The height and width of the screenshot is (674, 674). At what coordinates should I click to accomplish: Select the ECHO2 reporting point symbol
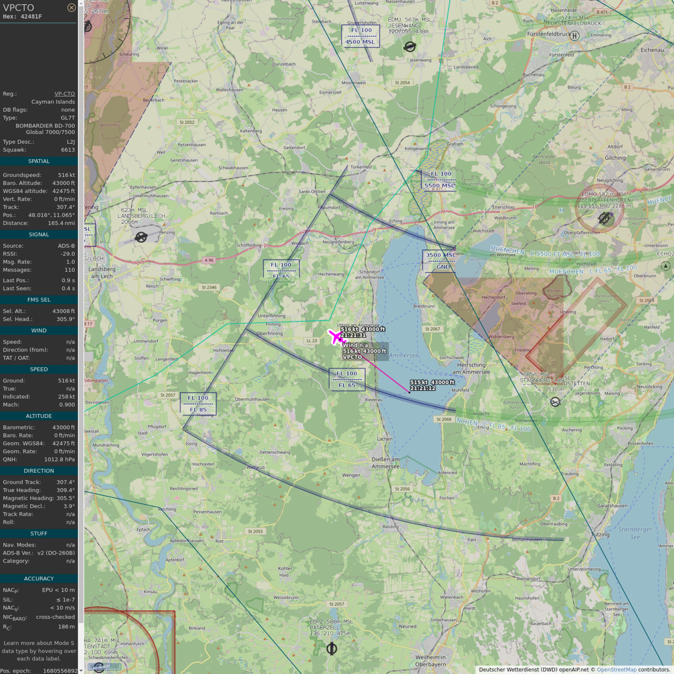[x=666, y=266]
